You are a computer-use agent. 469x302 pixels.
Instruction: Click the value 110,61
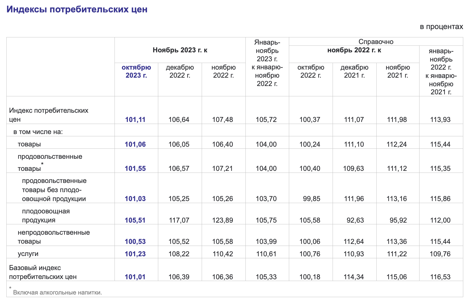pos(266,254)
